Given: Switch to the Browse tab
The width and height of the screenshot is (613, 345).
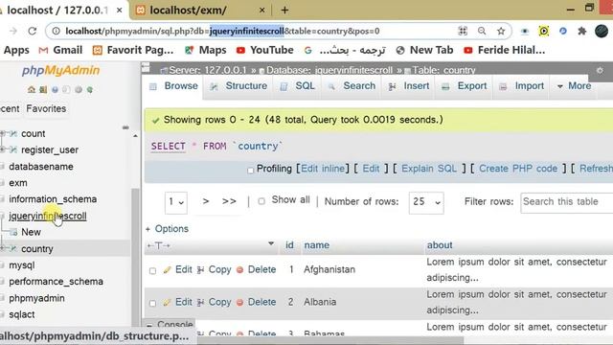Looking at the screenshot, I should (x=174, y=86).
